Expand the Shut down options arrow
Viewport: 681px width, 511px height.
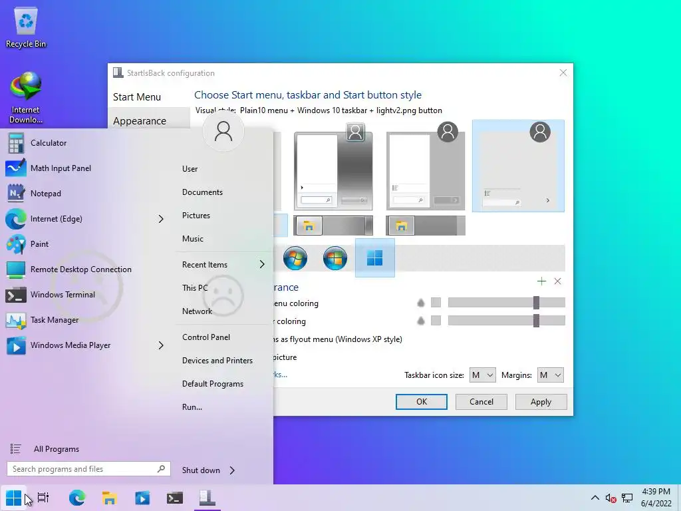pyautogui.click(x=232, y=470)
